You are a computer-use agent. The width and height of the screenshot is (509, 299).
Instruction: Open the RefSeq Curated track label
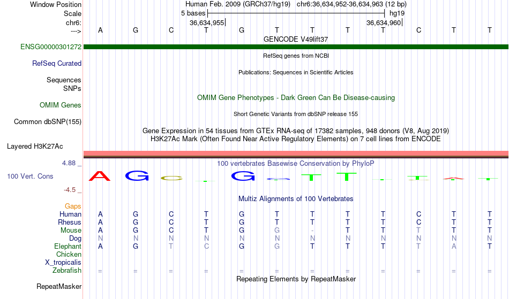(57, 63)
